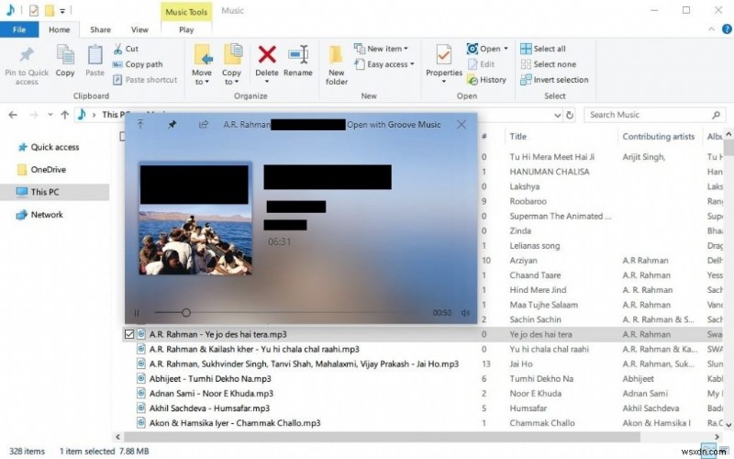Image resolution: width=734 pixels, height=459 pixels.
Task: Mute audio in preview popup
Action: point(465,312)
